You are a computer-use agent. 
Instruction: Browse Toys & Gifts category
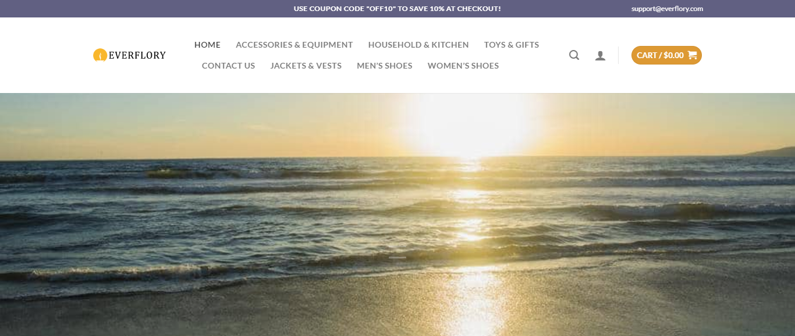512,45
